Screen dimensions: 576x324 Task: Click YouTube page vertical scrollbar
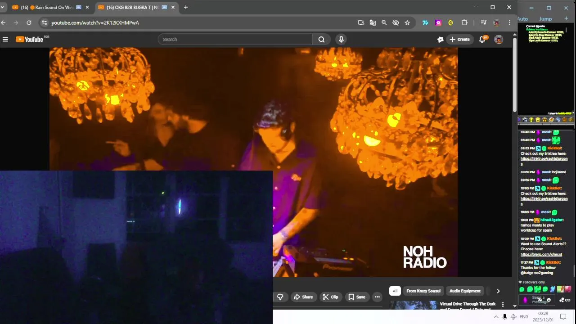pyautogui.click(x=515, y=74)
